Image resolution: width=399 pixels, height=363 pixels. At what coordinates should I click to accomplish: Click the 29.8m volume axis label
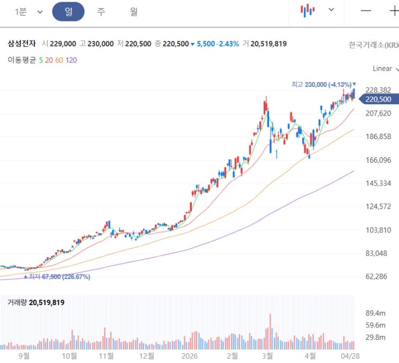tap(375, 337)
